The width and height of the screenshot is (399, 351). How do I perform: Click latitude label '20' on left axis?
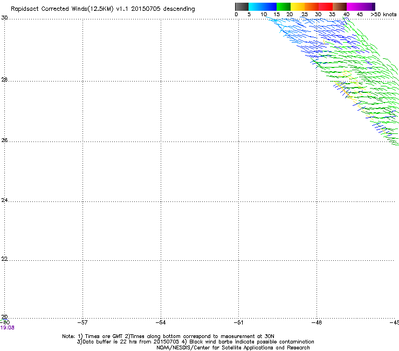(x=4, y=317)
